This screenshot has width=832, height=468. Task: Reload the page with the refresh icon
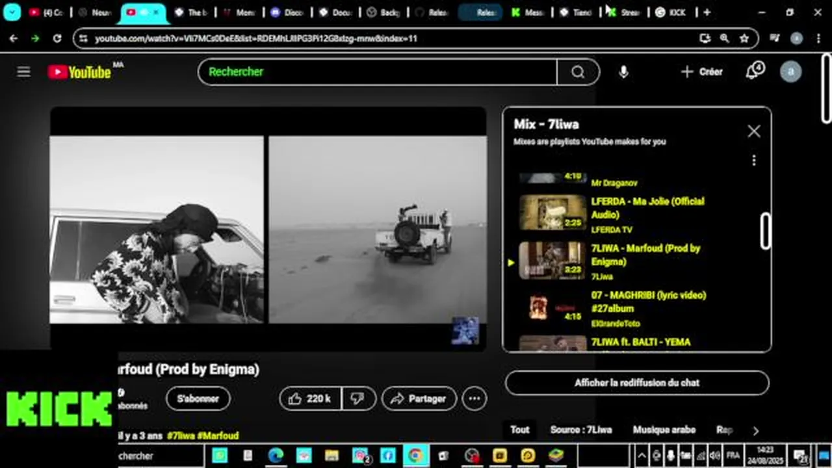pos(57,38)
